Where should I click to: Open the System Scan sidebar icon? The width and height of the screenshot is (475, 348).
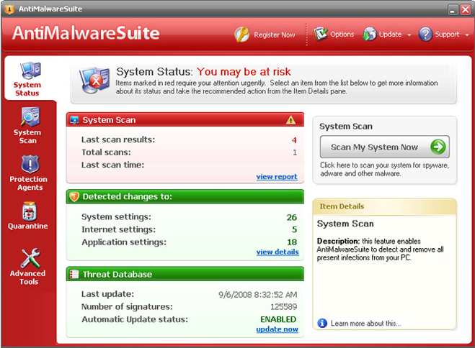(30, 117)
